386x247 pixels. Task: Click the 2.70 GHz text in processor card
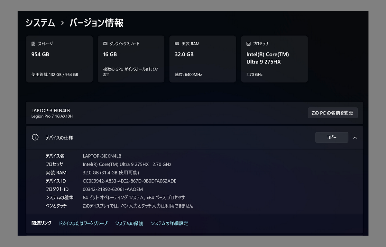pyautogui.click(x=254, y=74)
